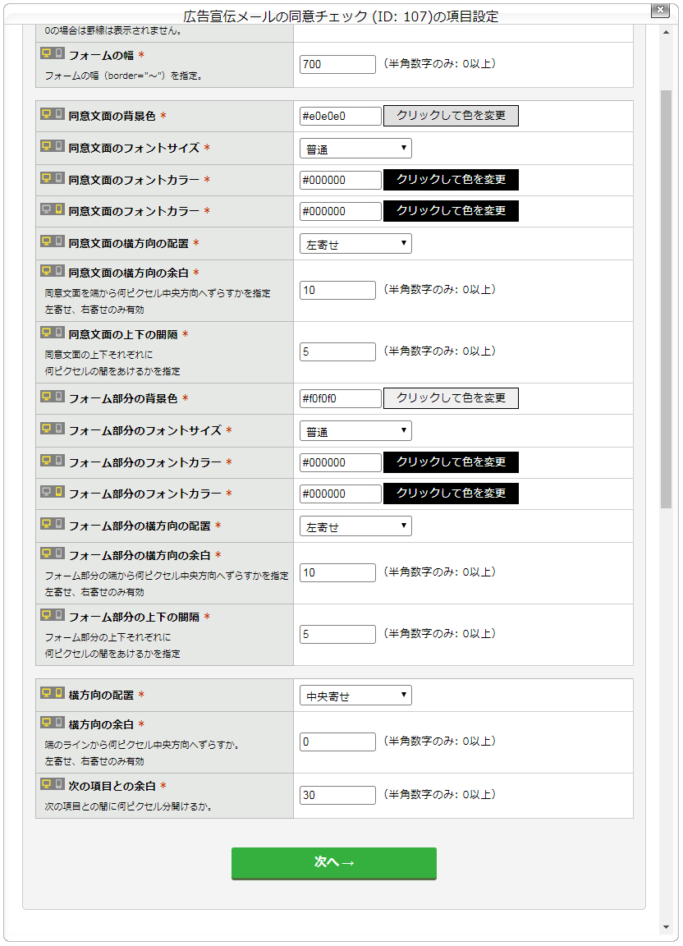Click the PC icon beside 端のライン 横方向の余白
This screenshot has width=683, height=946.
[47, 722]
